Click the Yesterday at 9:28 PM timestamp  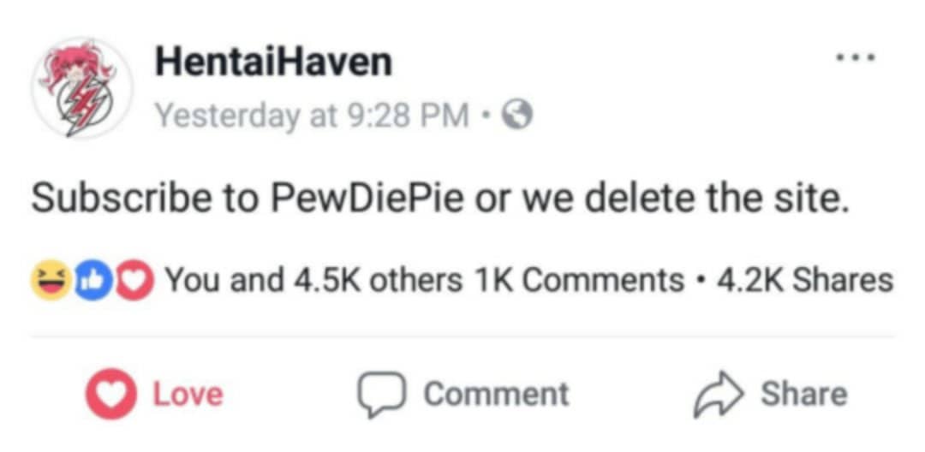[311, 115]
